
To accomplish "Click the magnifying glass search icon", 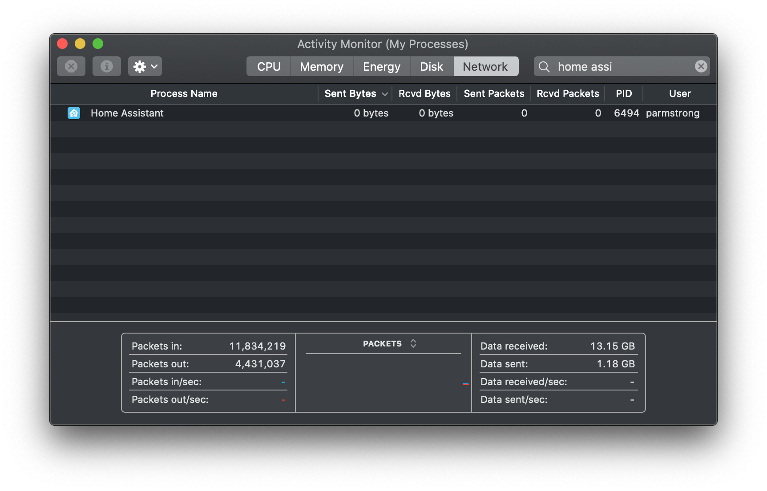I will 544,67.
